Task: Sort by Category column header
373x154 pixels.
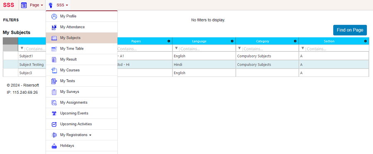Action: pos(263,41)
